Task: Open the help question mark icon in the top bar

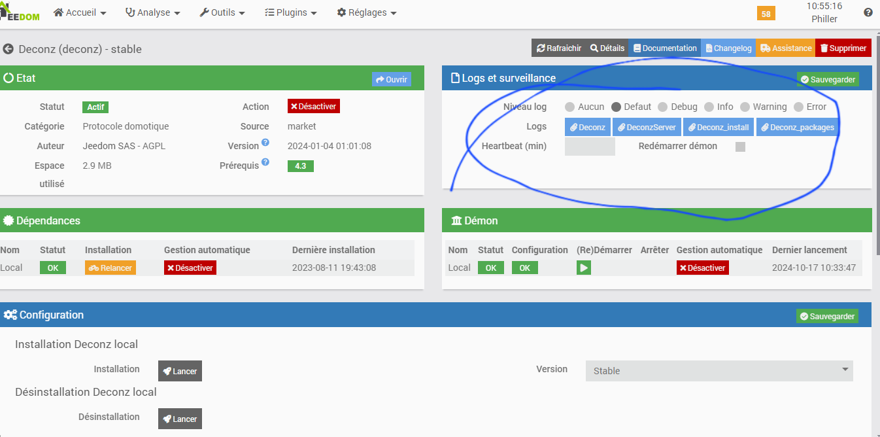Action: pyautogui.click(x=868, y=12)
